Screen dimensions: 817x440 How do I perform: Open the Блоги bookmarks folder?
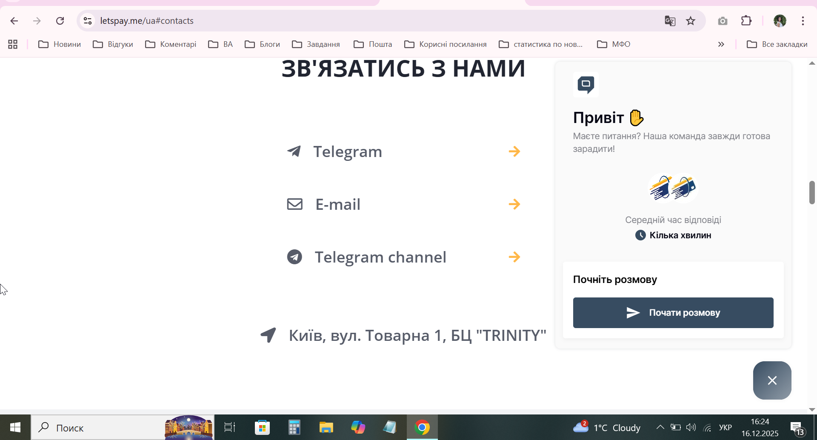pos(263,44)
